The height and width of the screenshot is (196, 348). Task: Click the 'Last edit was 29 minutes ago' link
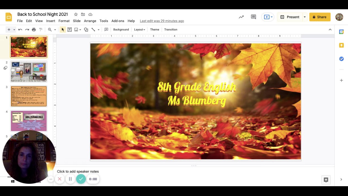pyautogui.click(x=162, y=21)
